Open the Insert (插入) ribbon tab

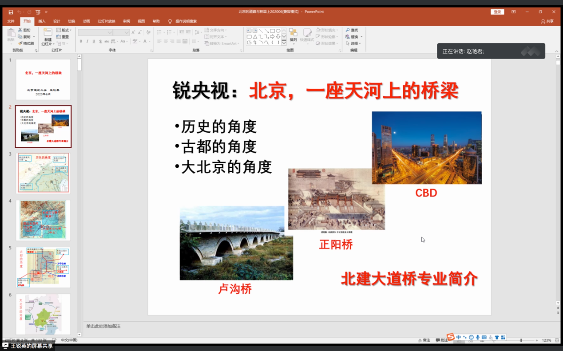(x=42, y=21)
